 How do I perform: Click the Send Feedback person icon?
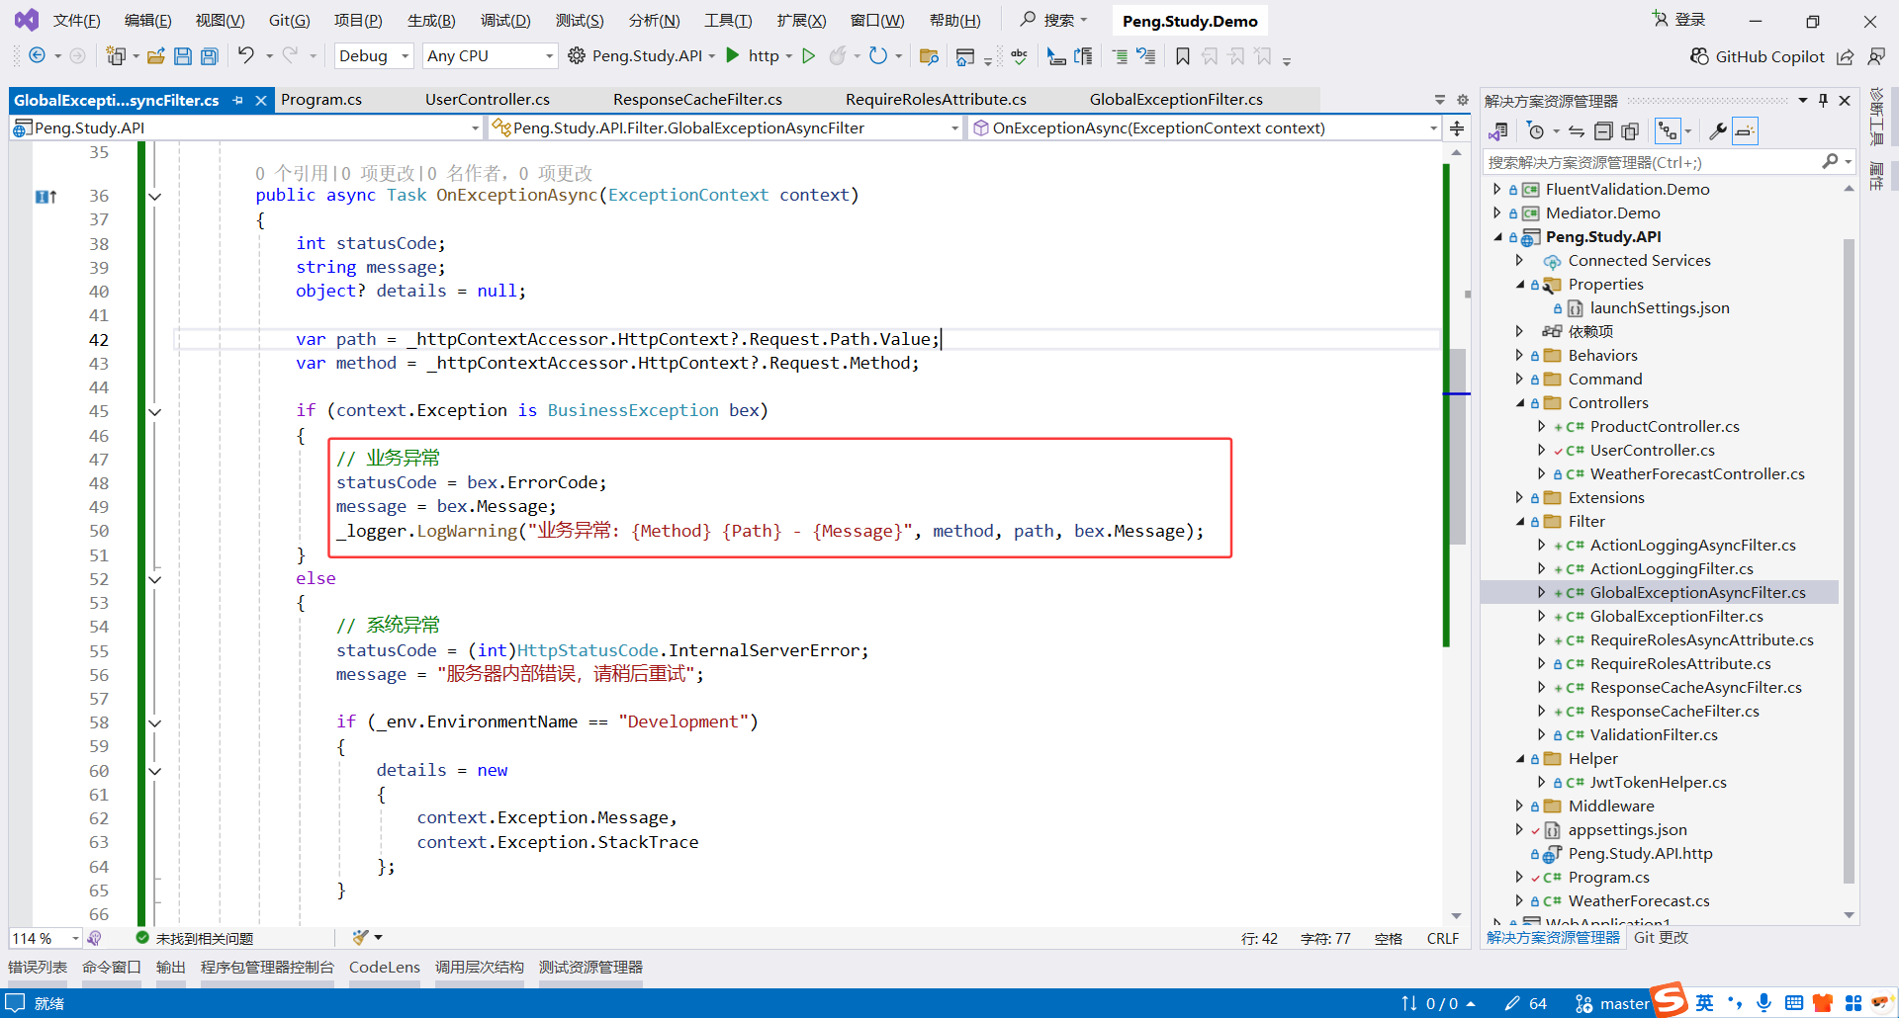click(1876, 56)
